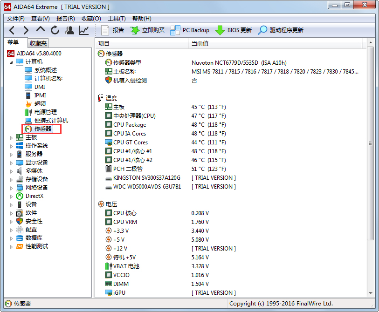Switch to the 收藏夹 favorites tab
This screenshot has width=379, height=312.
click(x=38, y=43)
